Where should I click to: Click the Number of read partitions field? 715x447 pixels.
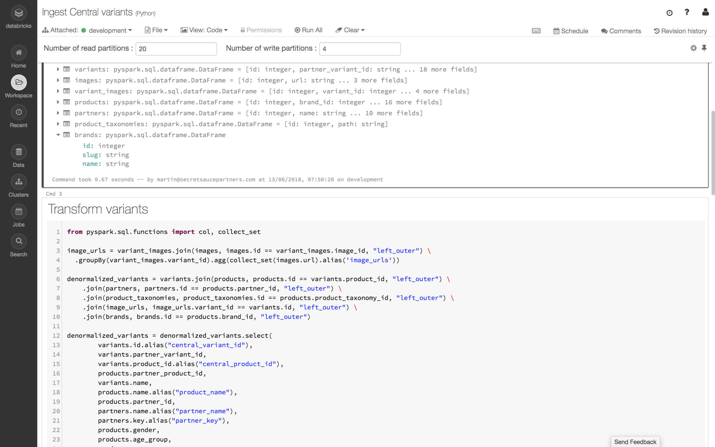point(176,49)
